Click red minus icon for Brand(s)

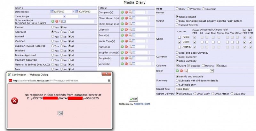click(126, 35)
